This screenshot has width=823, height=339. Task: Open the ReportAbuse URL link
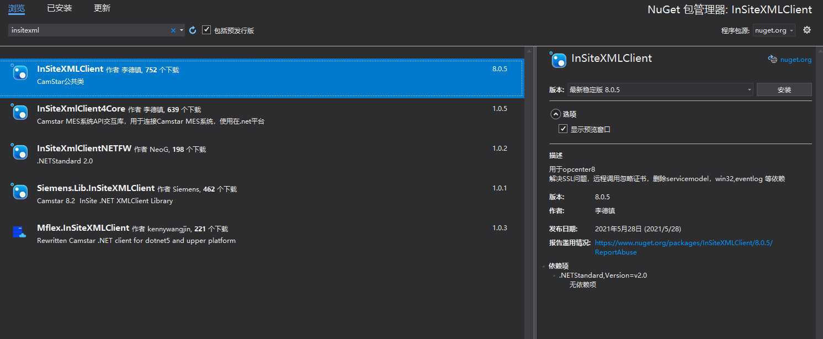[x=683, y=247]
